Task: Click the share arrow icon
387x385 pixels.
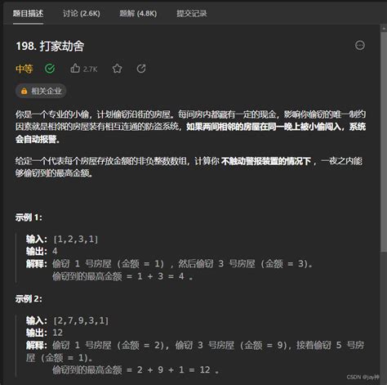Action: point(141,69)
